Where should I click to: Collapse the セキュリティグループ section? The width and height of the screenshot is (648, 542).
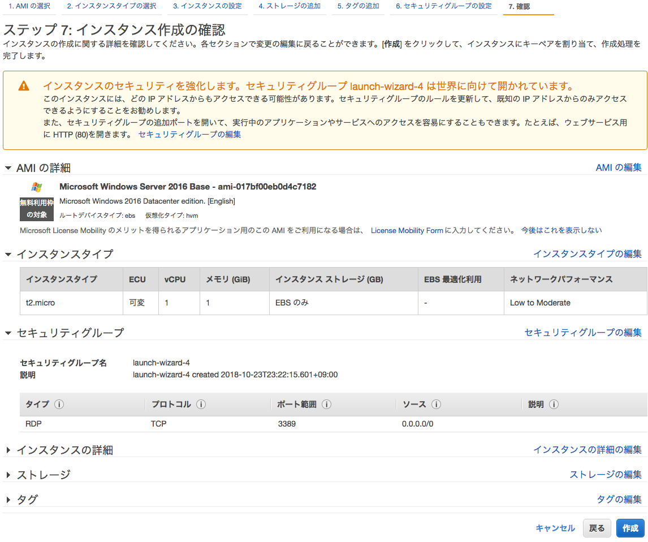pyautogui.click(x=8, y=332)
